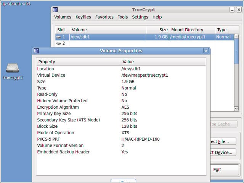Select the Block Size row

coord(121,126)
